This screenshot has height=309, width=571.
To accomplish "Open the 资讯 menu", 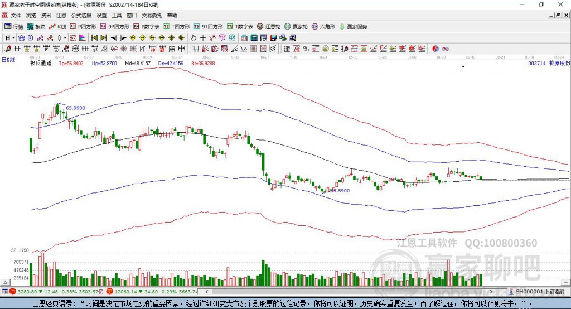I will 46,15.
